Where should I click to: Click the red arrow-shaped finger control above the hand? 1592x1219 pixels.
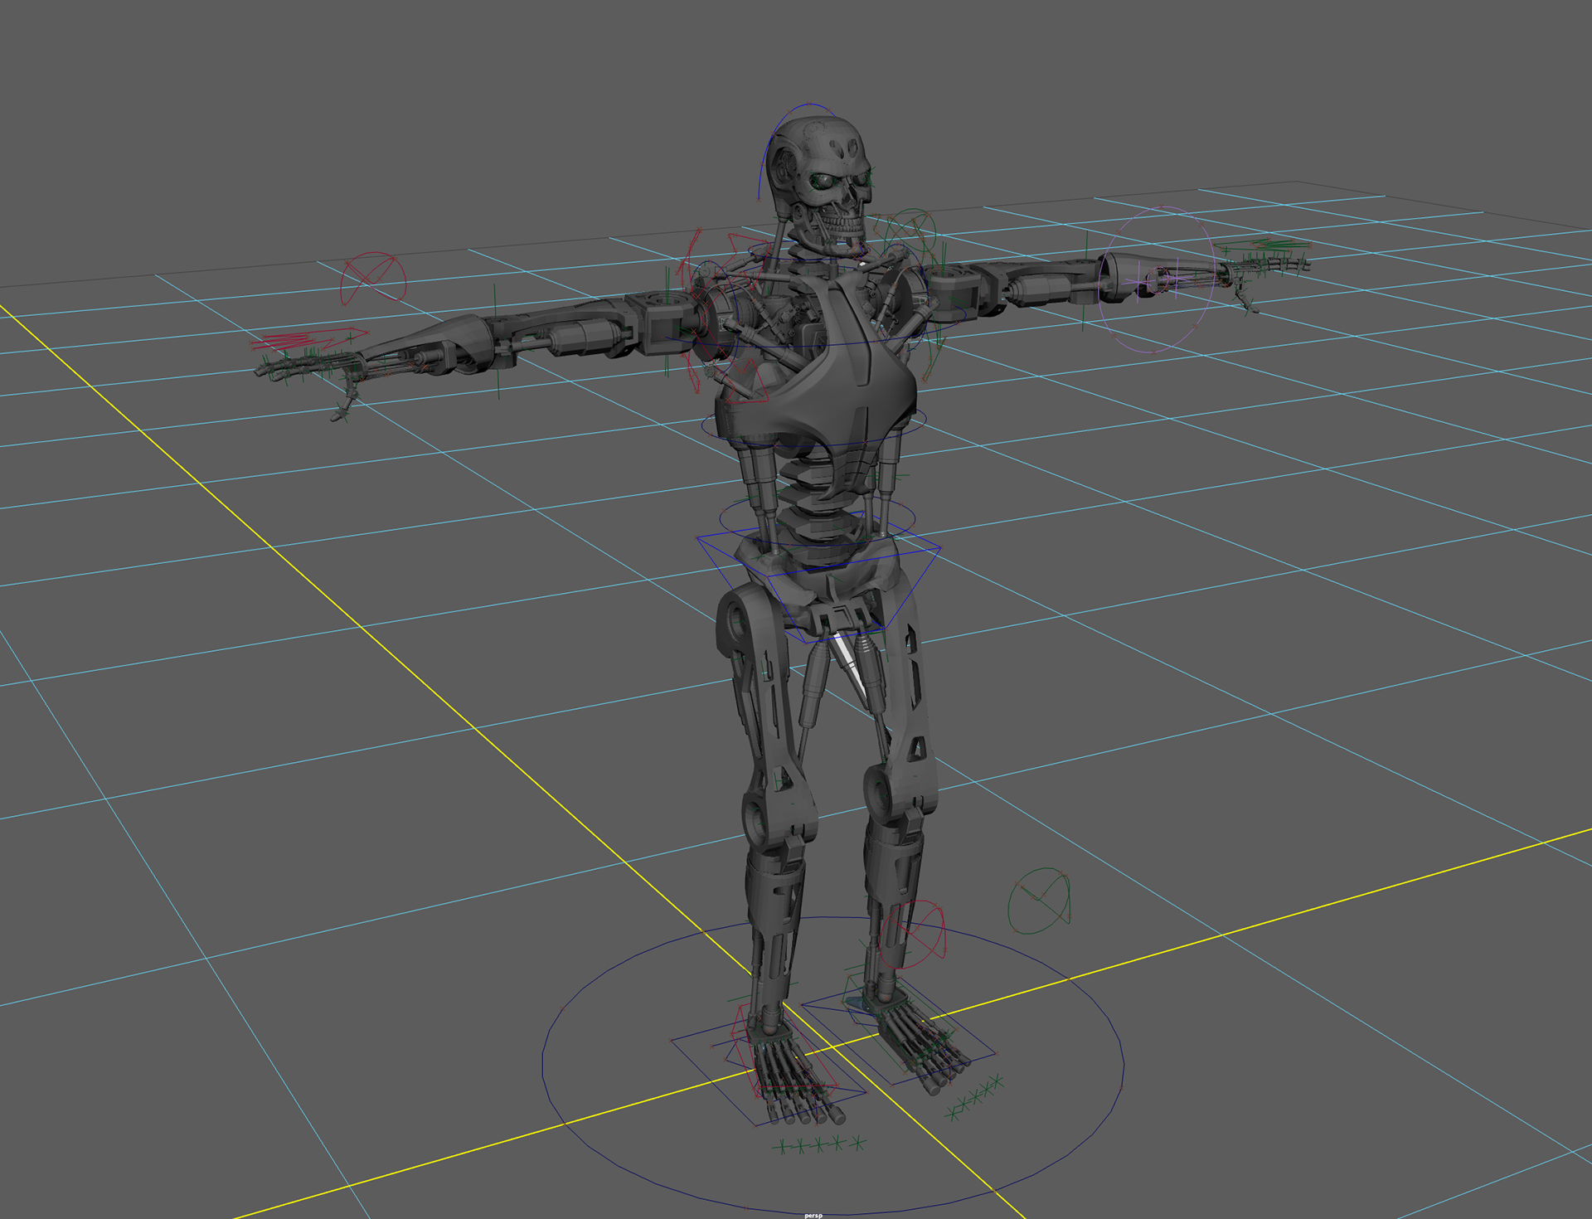coord(311,339)
